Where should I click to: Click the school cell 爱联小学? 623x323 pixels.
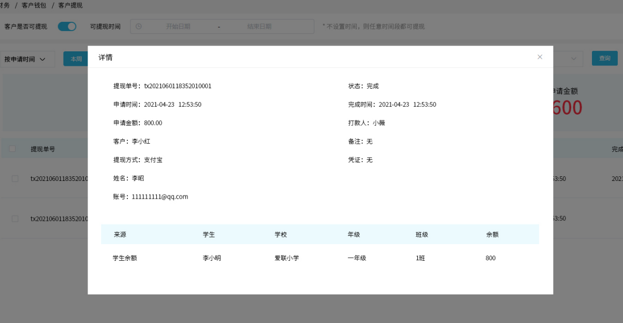click(x=287, y=258)
